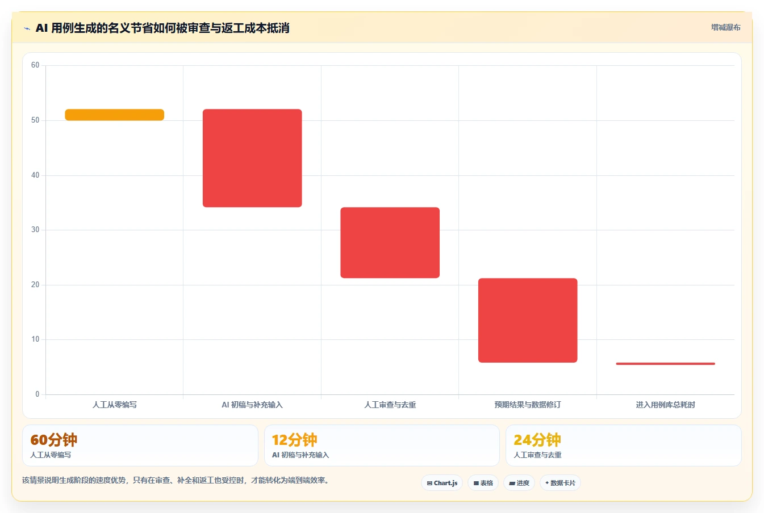Image resolution: width=764 pixels, height=513 pixels.
Task: Click the red 人工审查与去重 bar
Action: tap(390, 243)
